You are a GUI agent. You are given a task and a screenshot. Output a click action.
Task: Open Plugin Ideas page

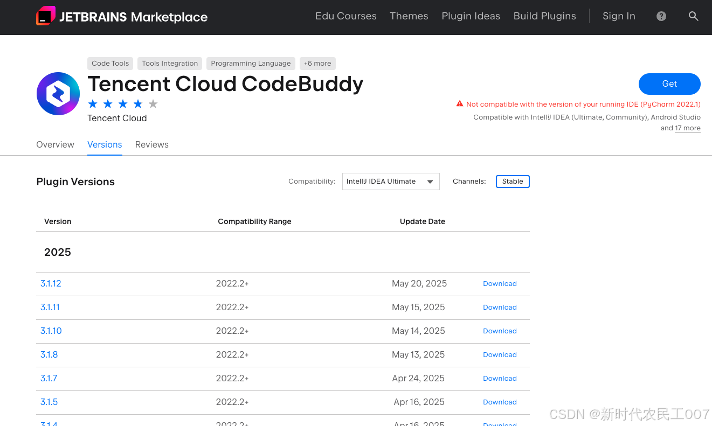471,16
